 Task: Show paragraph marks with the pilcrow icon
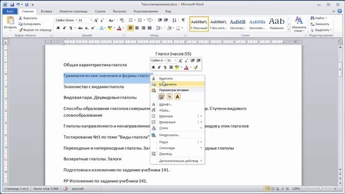click(x=183, y=20)
